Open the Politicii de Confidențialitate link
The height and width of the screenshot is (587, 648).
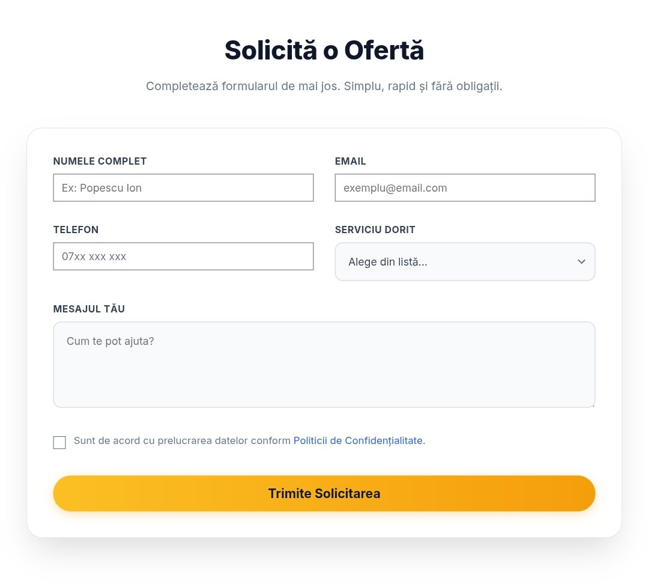coord(358,440)
